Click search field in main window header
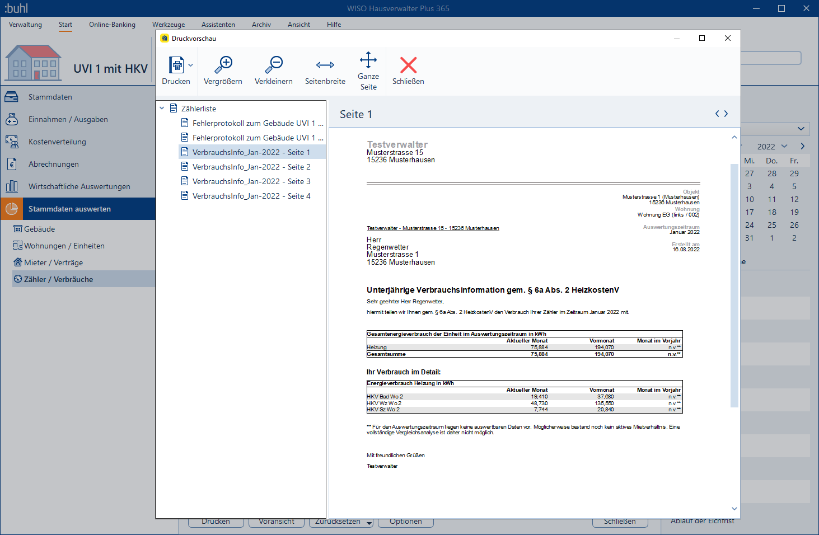This screenshot has width=819, height=535. [771, 58]
